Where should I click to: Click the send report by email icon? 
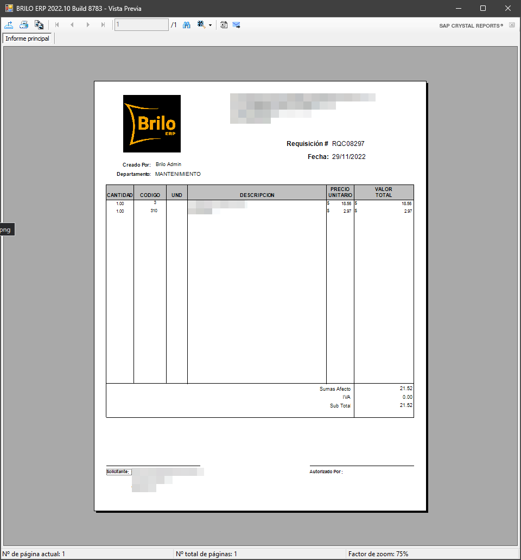[236, 24]
